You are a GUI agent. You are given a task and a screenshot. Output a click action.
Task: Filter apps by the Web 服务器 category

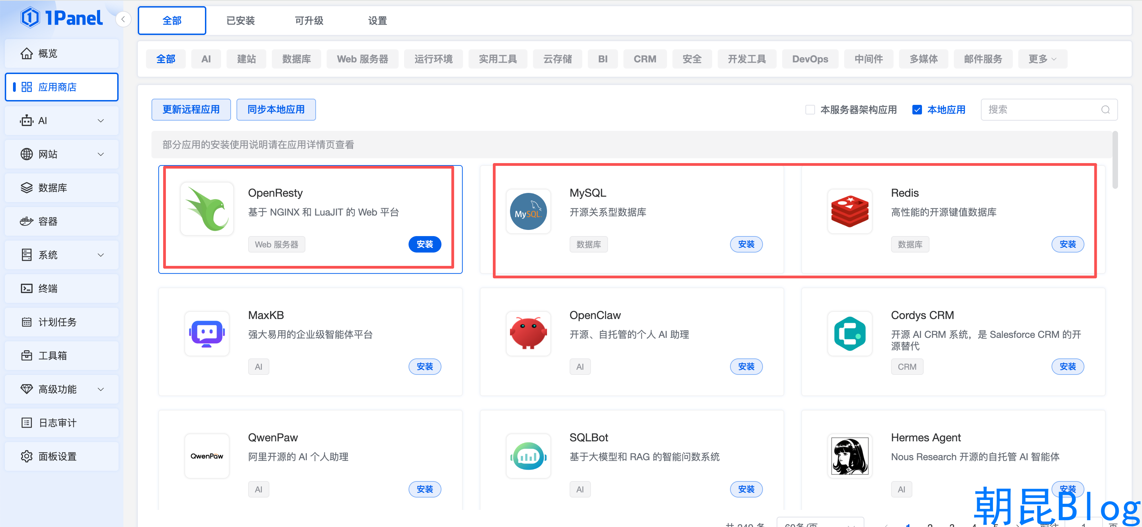pos(363,59)
